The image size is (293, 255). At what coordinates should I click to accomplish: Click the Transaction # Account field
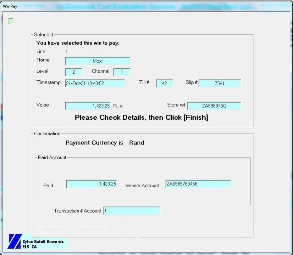tap(132, 211)
